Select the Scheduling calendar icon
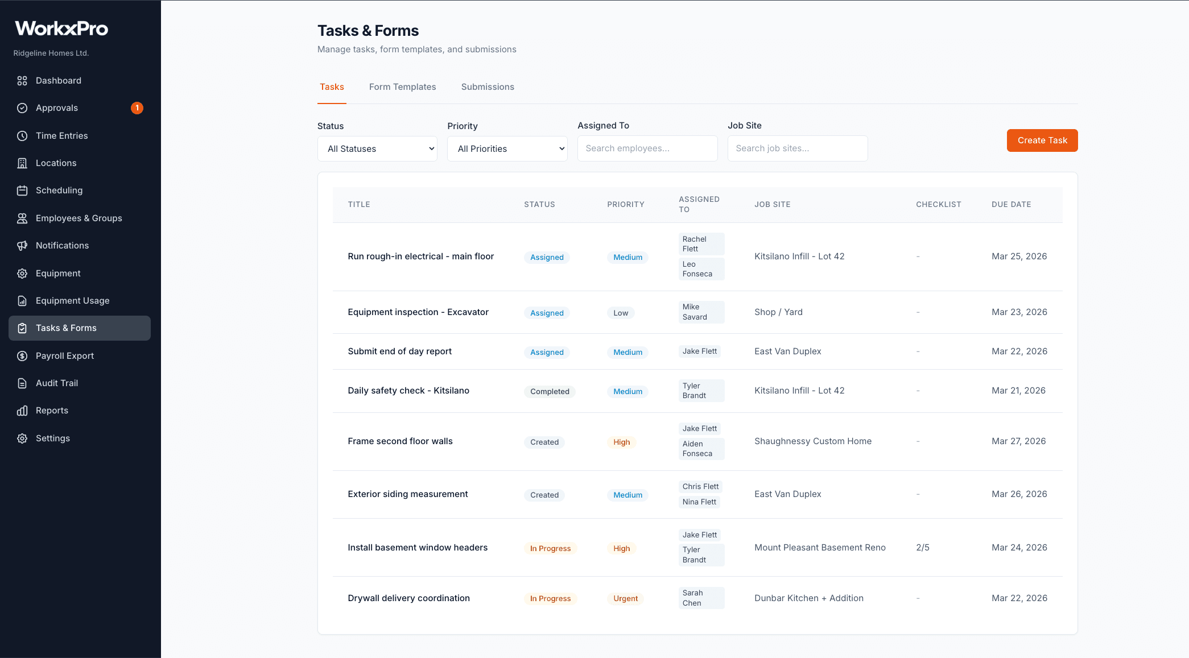The height and width of the screenshot is (658, 1189). (22, 190)
